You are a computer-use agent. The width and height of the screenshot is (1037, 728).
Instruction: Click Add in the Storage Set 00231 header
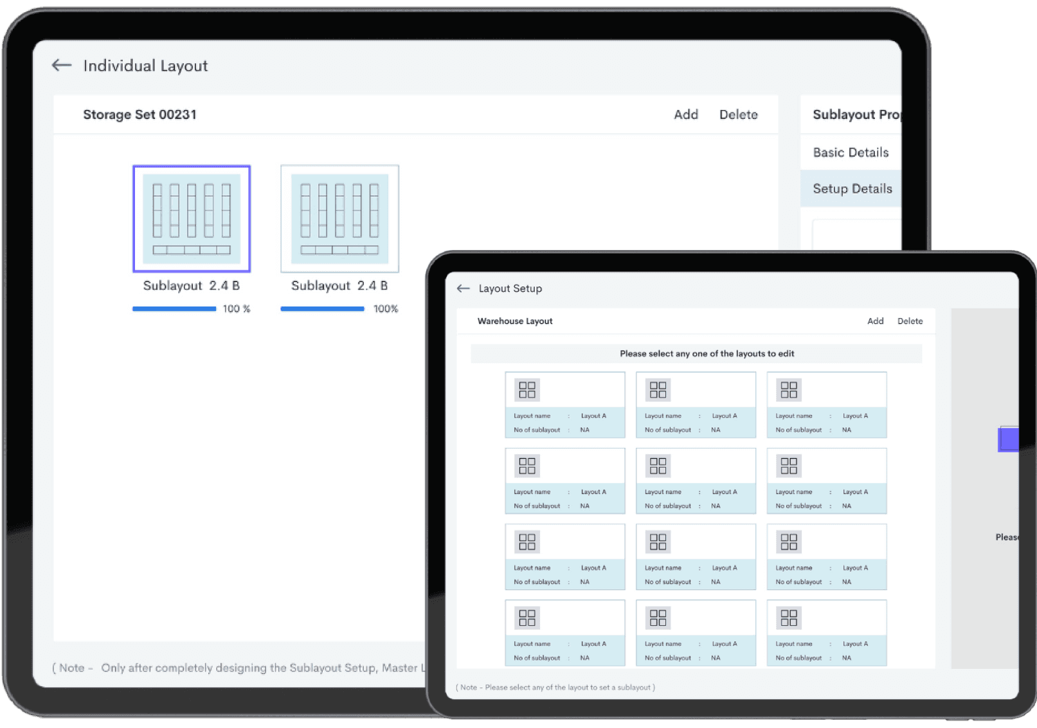tap(685, 114)
